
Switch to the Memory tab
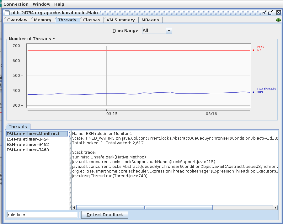pyautogui.click(x=42, y=20)
